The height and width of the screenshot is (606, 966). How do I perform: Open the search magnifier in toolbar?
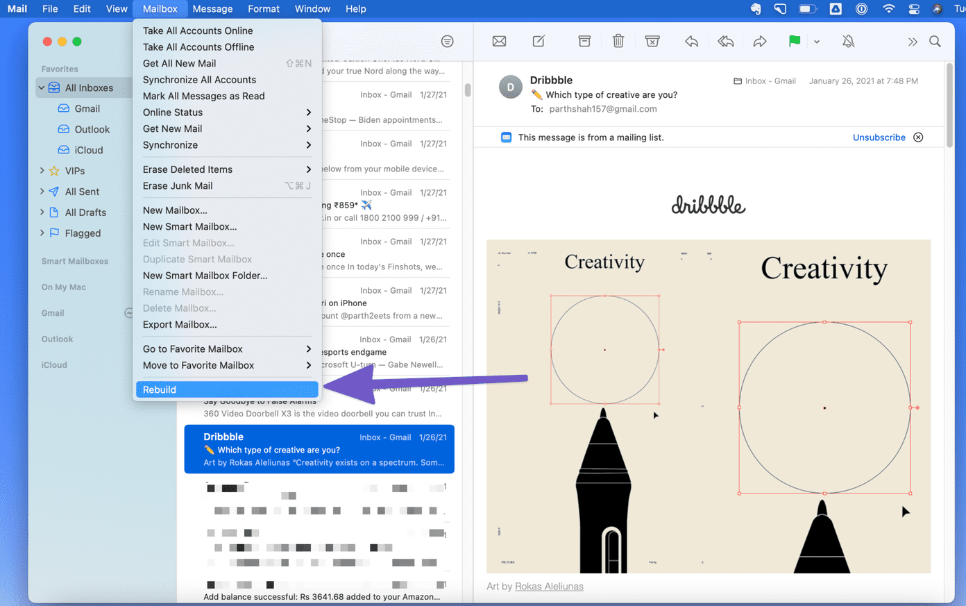coord(935,42)
